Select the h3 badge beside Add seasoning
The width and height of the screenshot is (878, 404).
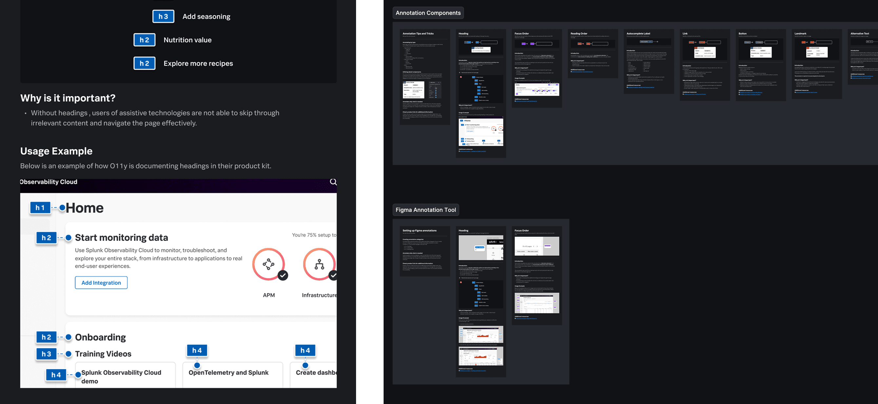pos(163,16)
